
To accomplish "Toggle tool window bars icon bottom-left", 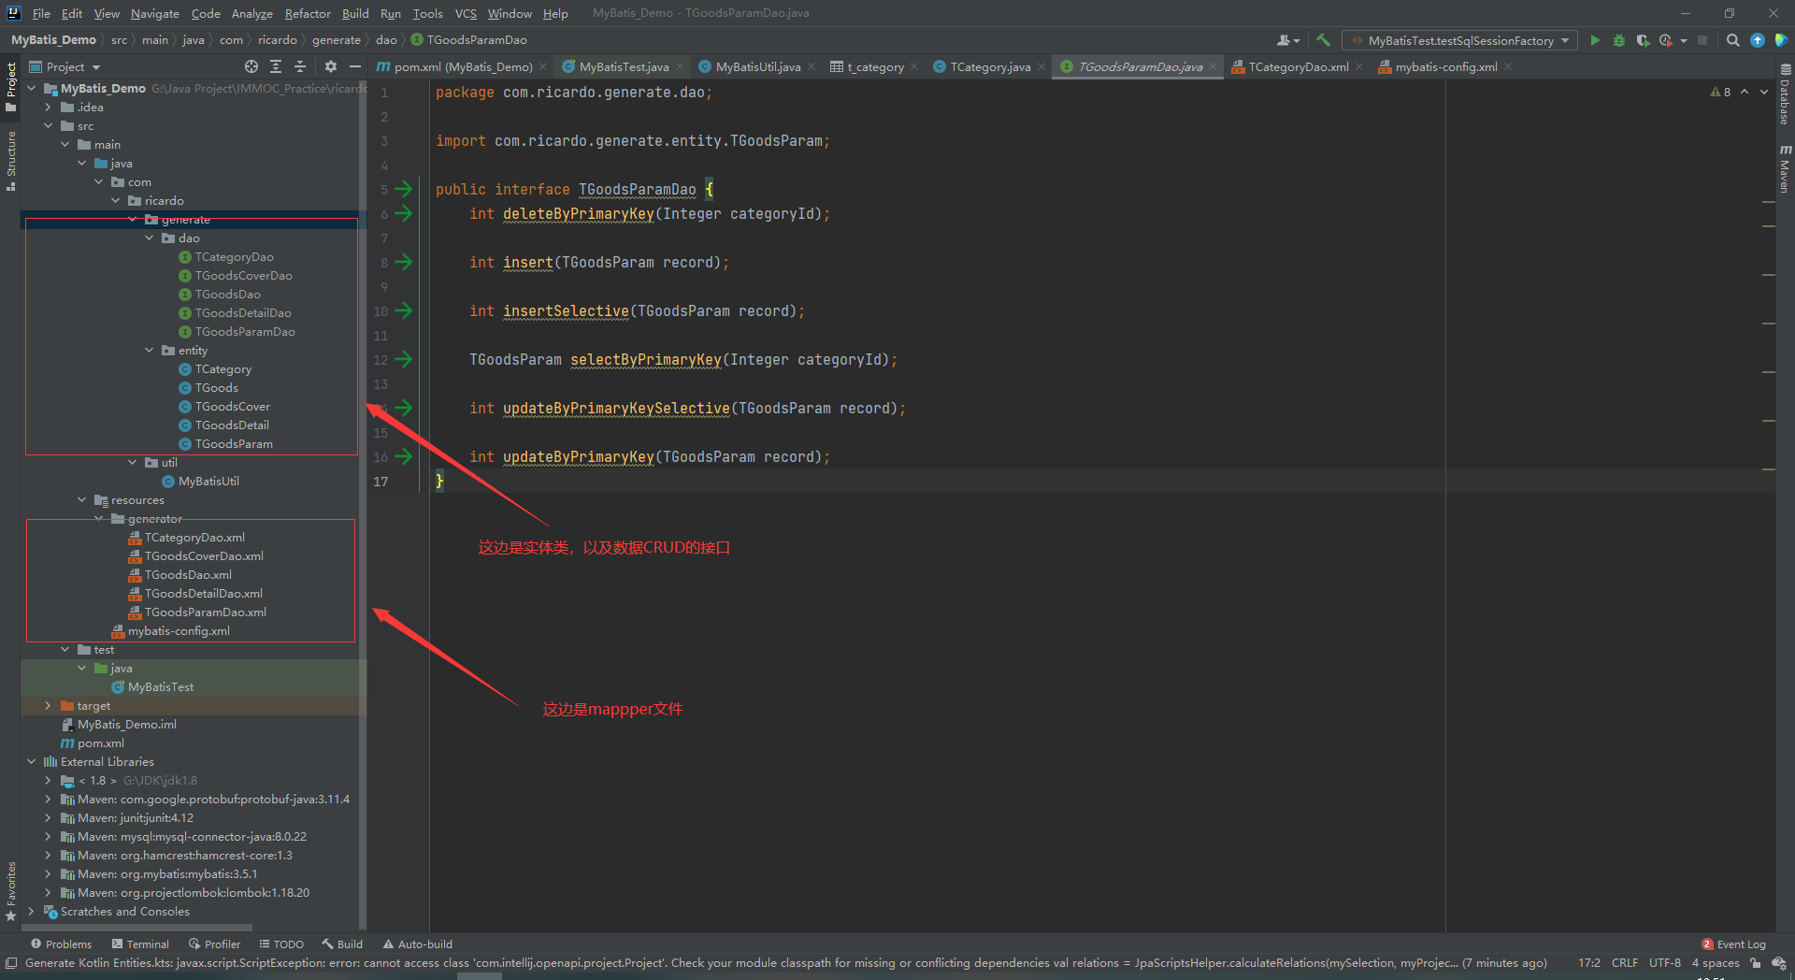I will [x=11, y=963].
